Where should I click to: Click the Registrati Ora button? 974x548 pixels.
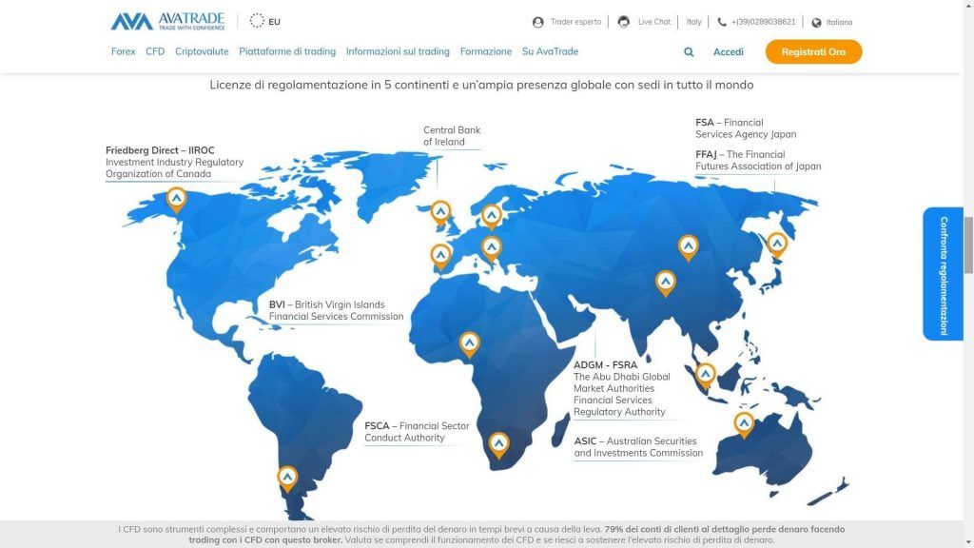[814, 51]
